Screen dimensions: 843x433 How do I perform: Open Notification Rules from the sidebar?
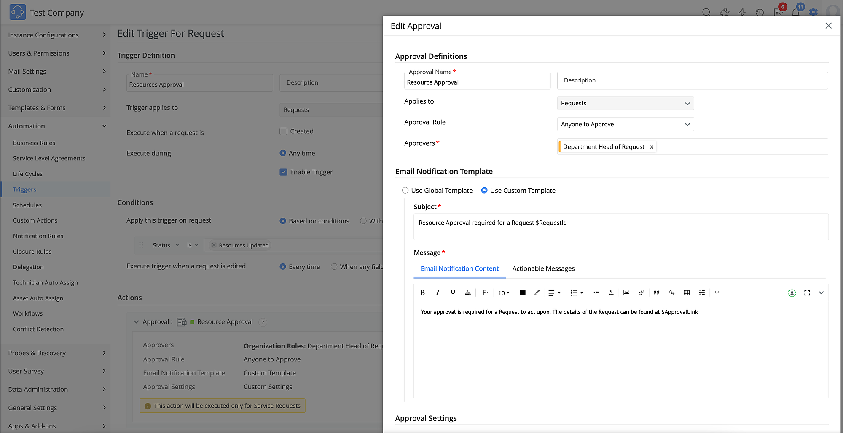[x=38, y=236]
